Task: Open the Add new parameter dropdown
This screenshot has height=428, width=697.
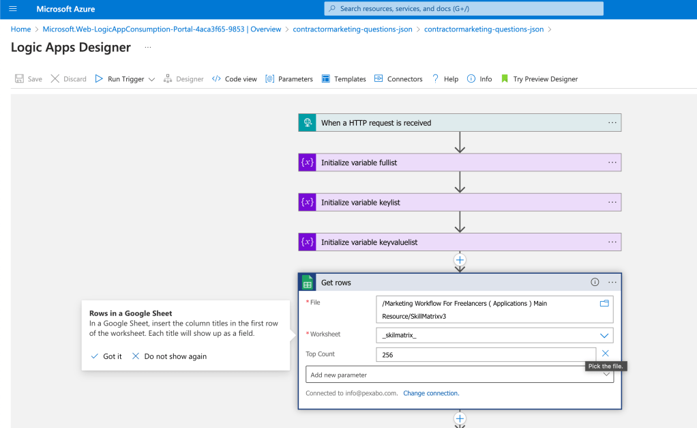Action: click(460, 375)
